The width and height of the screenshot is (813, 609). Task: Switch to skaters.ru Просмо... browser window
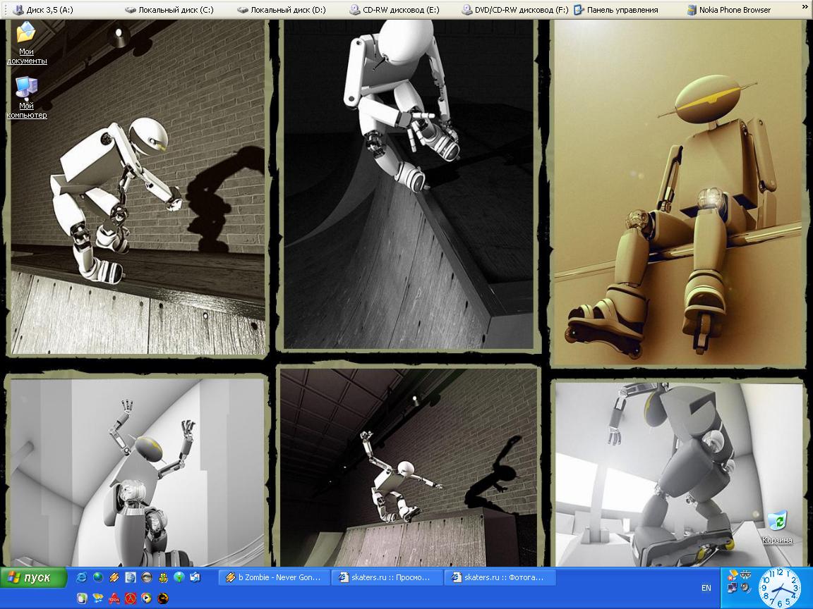[x=387, y=577]
